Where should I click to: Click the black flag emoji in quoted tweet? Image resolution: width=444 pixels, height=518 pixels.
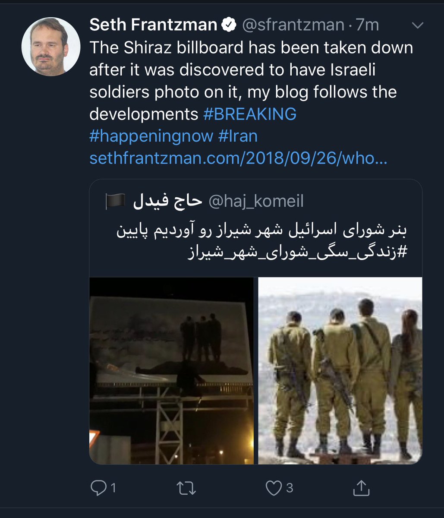tap(115, 201)
